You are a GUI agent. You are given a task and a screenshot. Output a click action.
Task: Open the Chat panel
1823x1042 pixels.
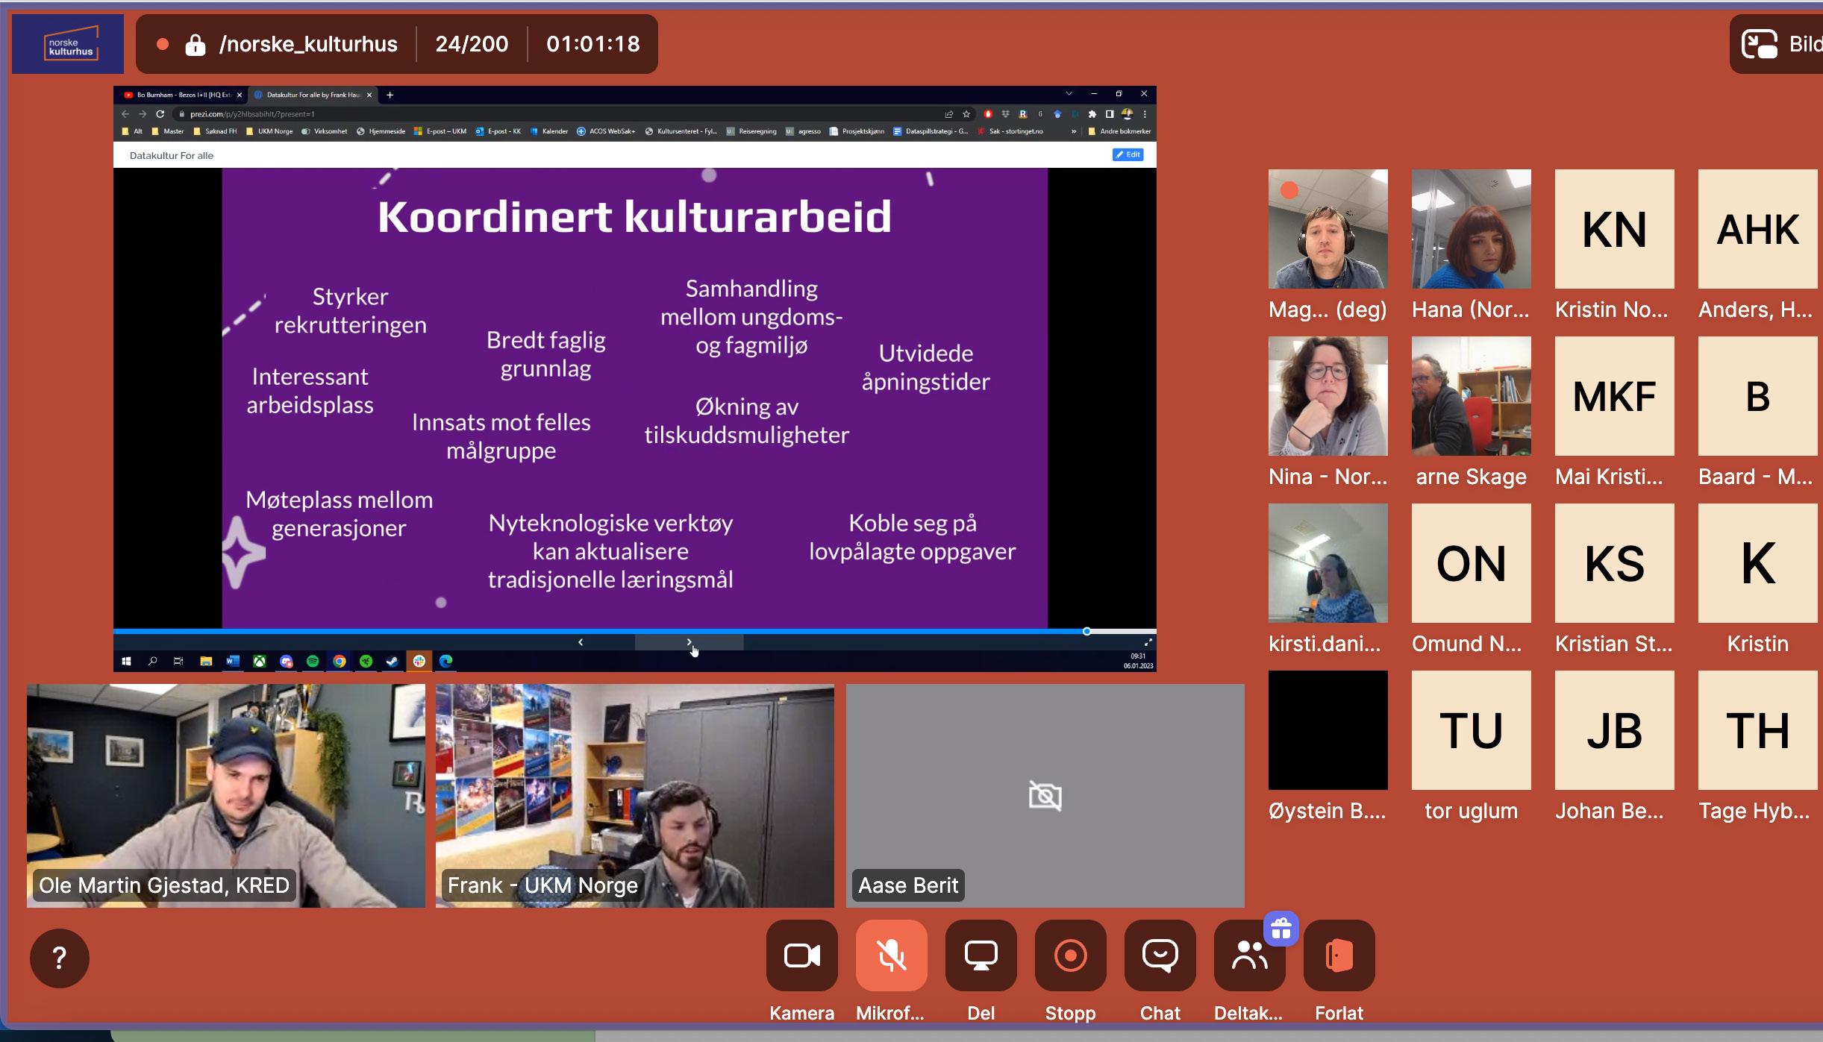1160,955
